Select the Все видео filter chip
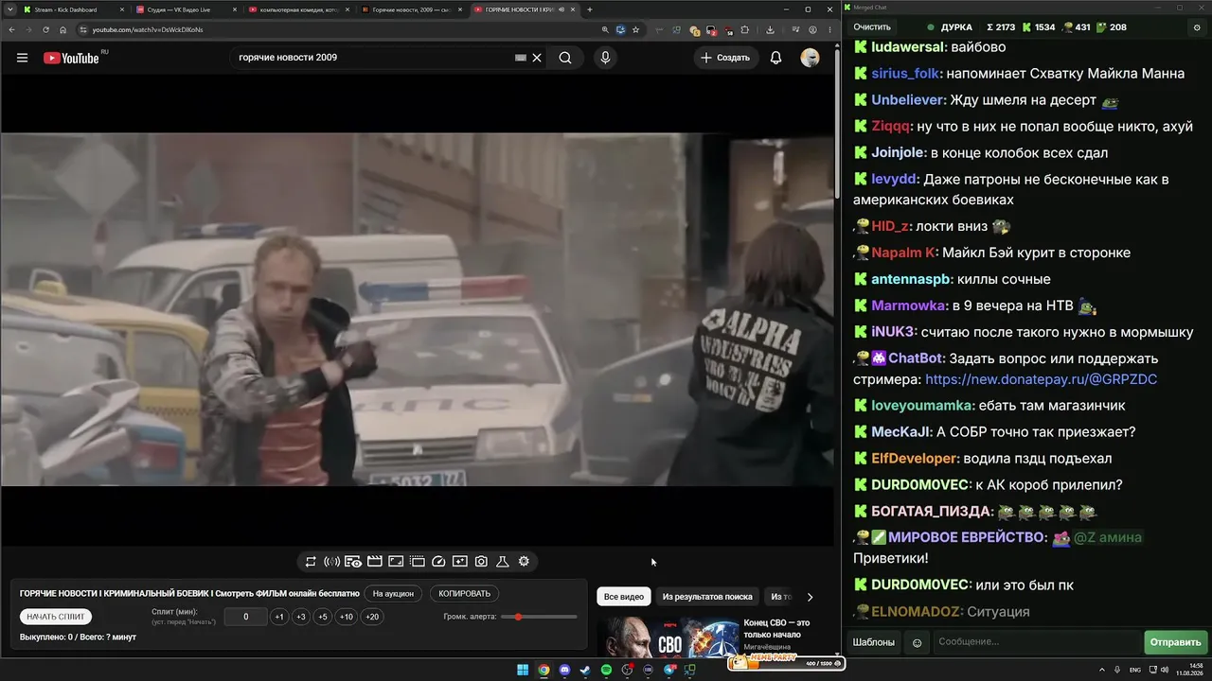The width and height of the screenshot is (1212, 681). [624, 597]
